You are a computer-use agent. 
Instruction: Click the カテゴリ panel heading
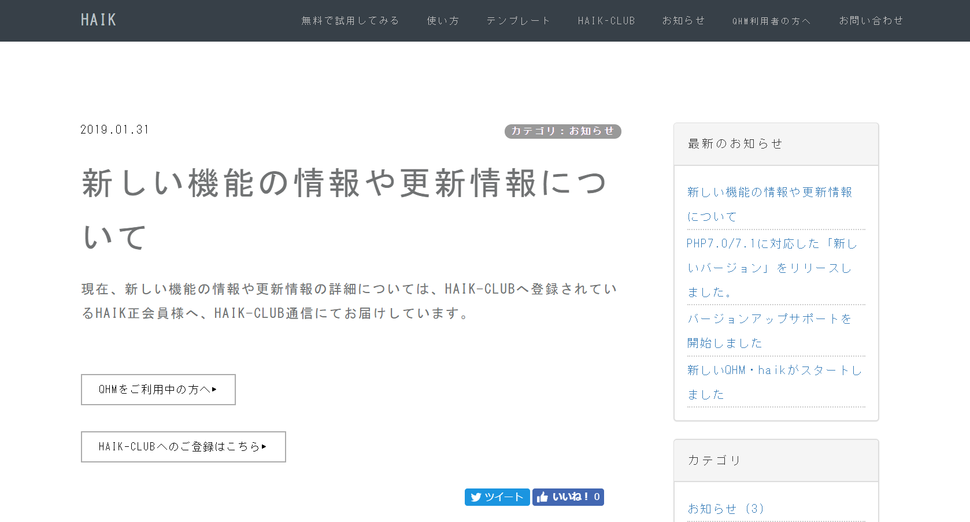[x=776, y=461]
